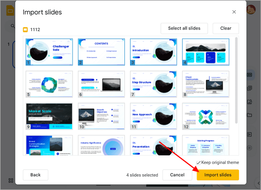Select 04 Presentation slide thumbnail
The image size is (261, 190).
tap(154, 145)
